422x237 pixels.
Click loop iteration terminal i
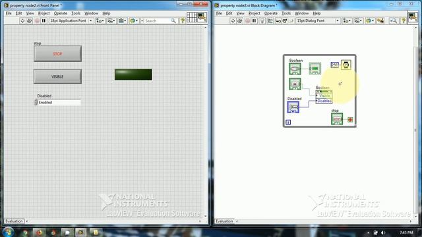[x=288, y=122]
